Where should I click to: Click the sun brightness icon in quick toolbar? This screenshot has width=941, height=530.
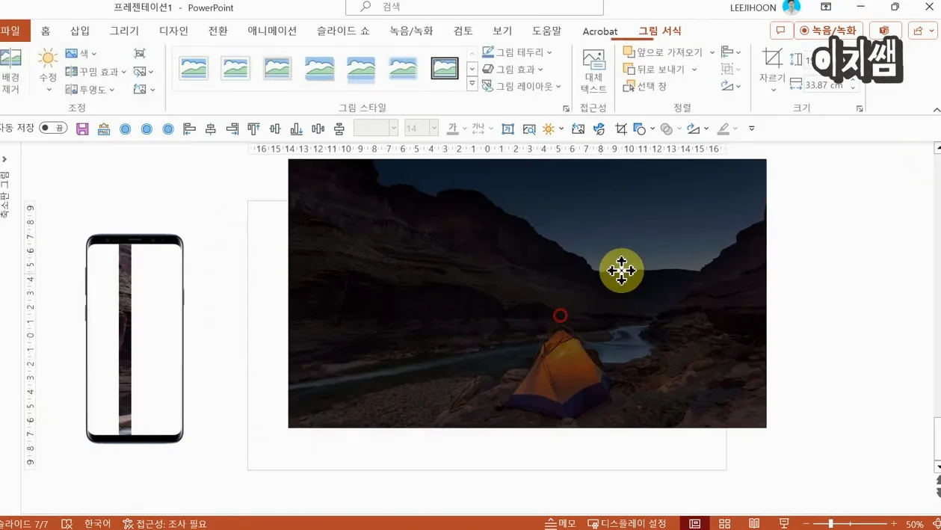click(x=549, y=129)
